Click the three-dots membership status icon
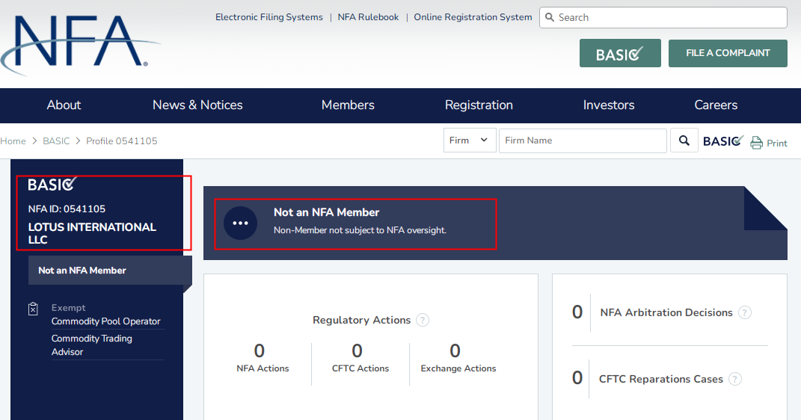Viewport: 801px width, 420px height. pyautogui.click(x=240, y=223)
